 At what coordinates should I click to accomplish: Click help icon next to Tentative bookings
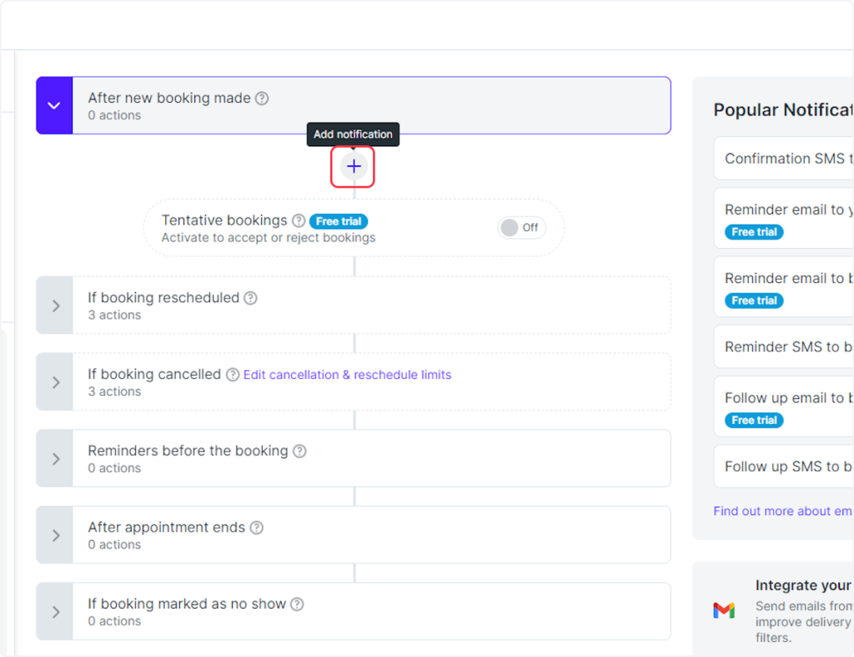point(299,221)
